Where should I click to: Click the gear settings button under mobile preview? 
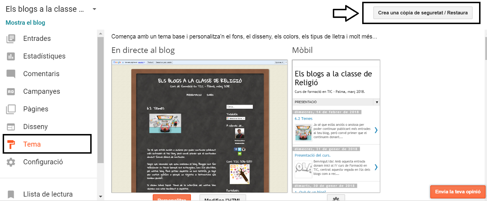[336, 198]
